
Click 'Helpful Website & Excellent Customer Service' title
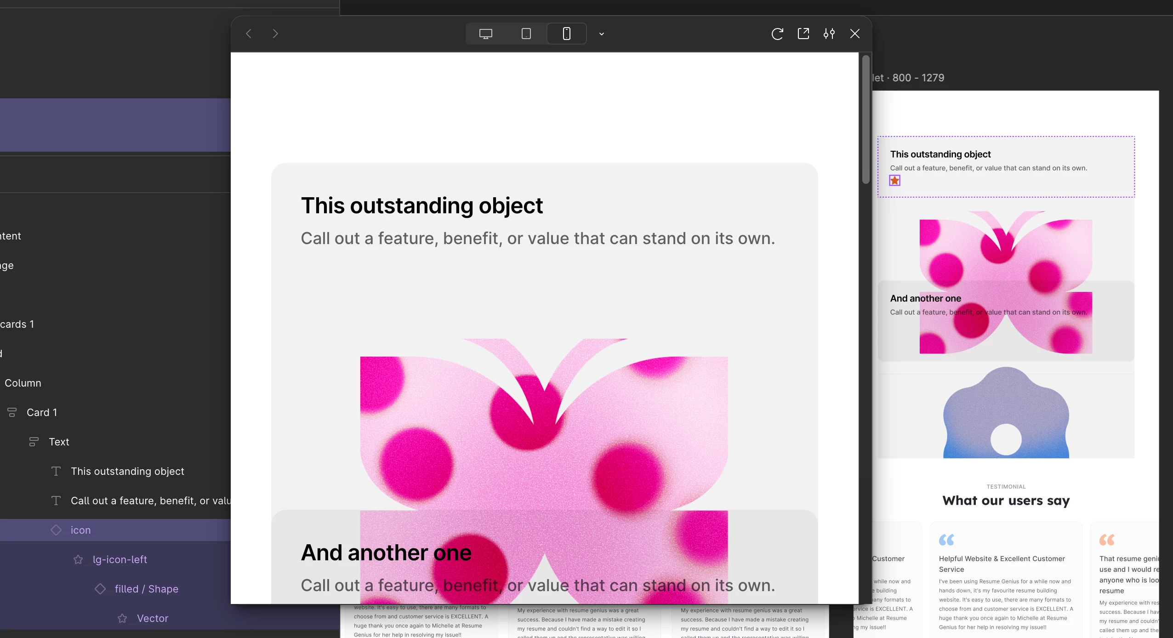pyautogui.click(x=1002, y=564)
